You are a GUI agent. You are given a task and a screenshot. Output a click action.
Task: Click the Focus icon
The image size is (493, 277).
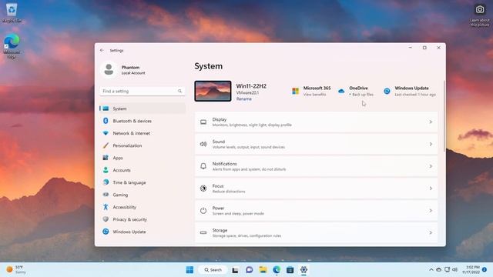[203, 189]
